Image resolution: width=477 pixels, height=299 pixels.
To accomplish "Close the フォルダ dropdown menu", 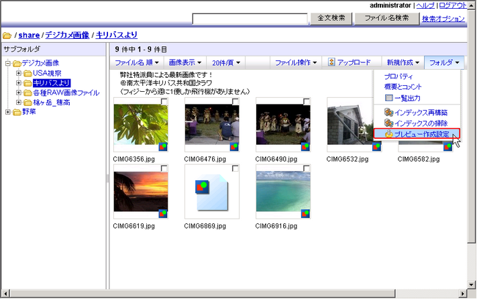I will 444,62.
